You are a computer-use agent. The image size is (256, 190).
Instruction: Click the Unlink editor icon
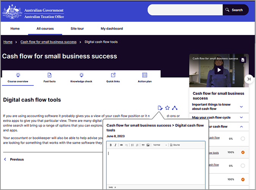click(x=126, y=145)
